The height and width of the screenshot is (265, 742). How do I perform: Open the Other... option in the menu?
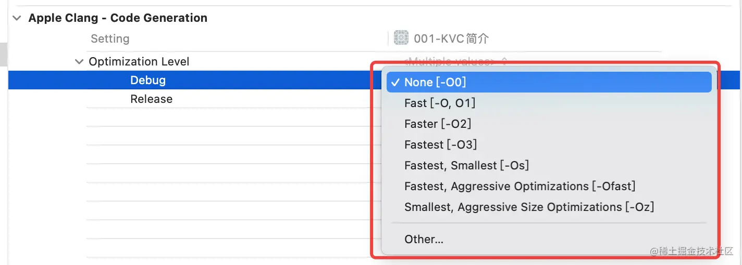click(x=424, y=240)
